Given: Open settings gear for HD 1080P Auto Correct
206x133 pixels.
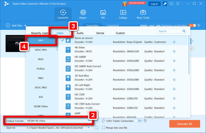Looking at the screenshot, I should click(174, 70).
